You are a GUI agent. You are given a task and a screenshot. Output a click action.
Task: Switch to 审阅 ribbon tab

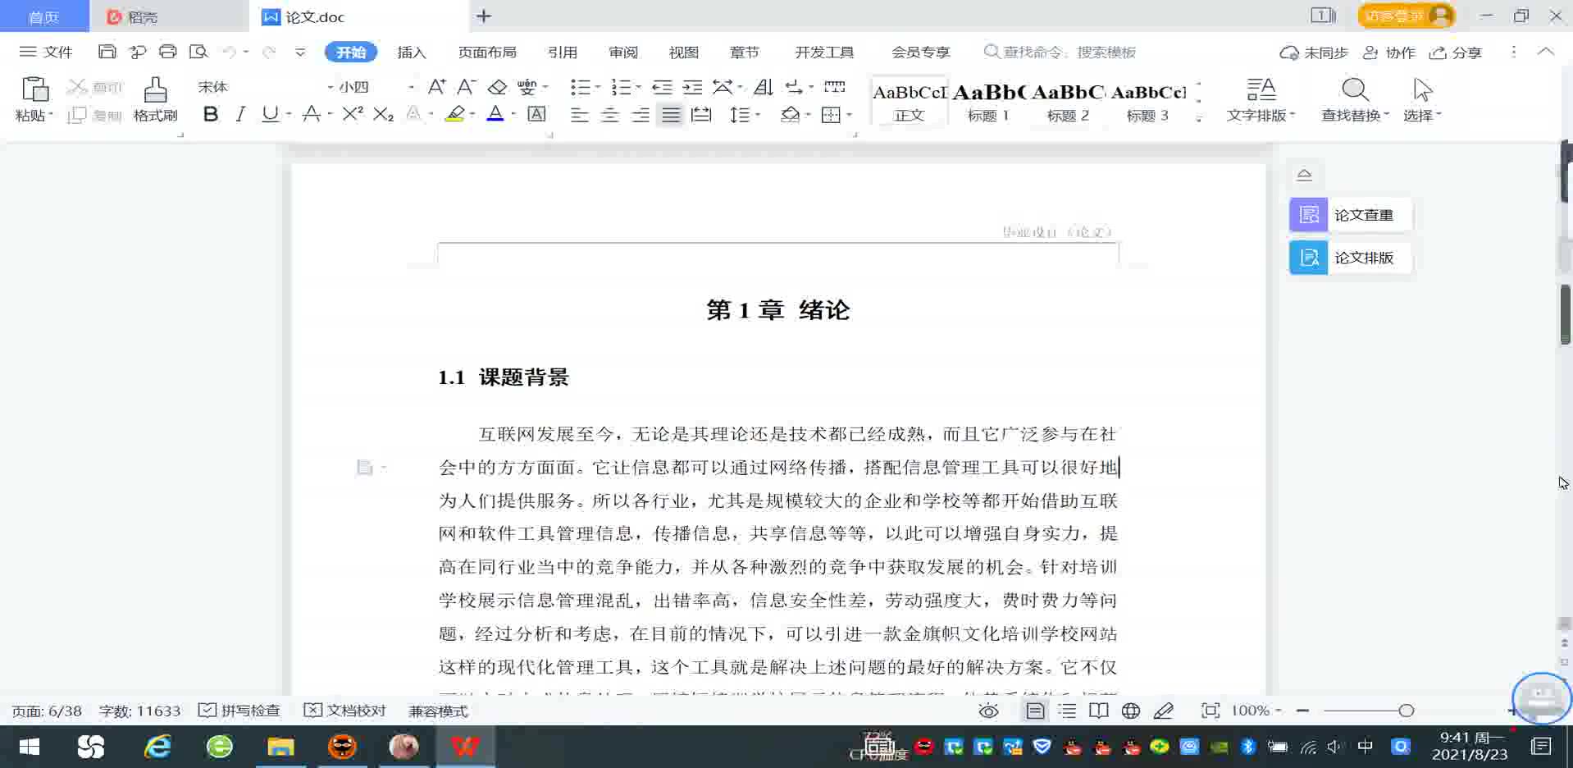coord(623,52)
